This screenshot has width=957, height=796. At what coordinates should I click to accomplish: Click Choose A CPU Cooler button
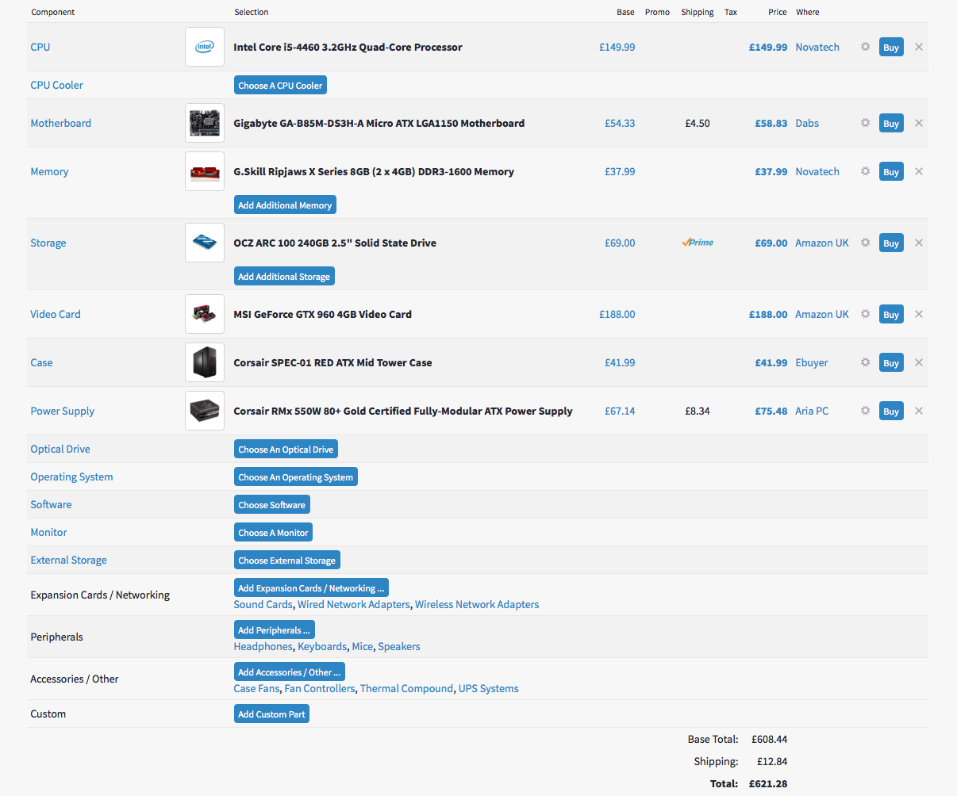[x=280, y=86]
